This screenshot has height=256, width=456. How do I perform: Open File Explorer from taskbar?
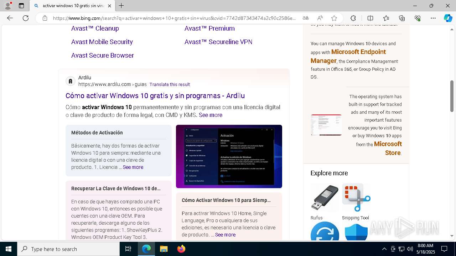click(x=164, y=249)
